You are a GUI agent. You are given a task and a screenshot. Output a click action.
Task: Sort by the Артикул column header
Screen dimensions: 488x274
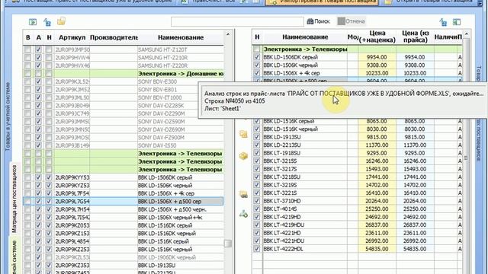pyautogui.click(x=72, y=37)
